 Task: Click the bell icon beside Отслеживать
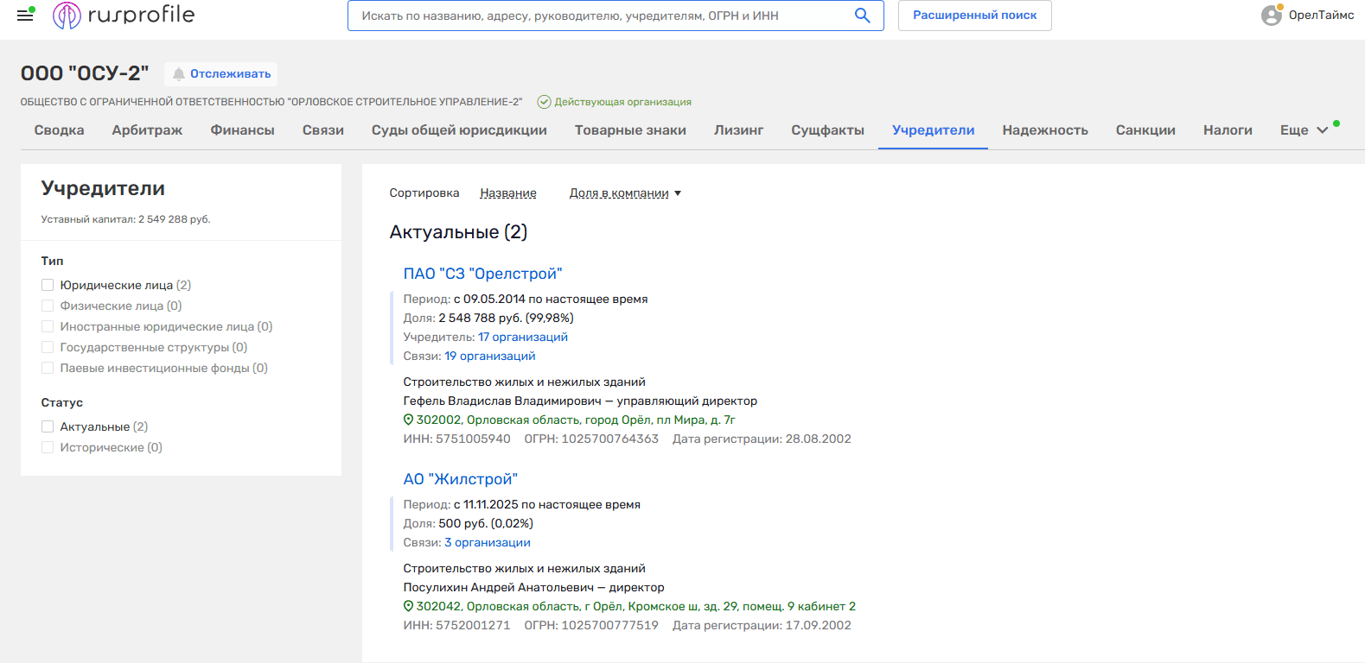(x=179, y=74)
